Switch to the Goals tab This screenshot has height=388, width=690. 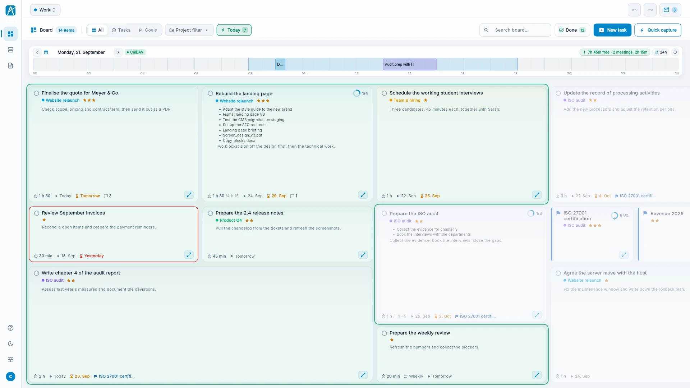tap(148, 30)
